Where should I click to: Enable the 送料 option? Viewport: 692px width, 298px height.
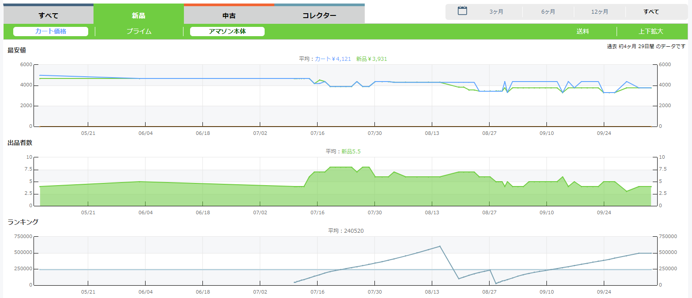583,31
